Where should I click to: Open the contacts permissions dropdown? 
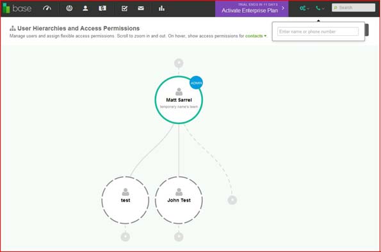tap(255, 36)
